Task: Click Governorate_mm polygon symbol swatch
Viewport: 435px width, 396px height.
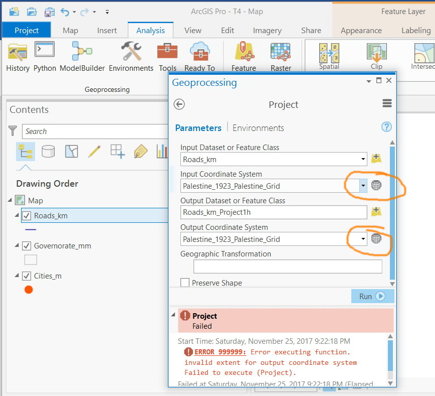Action: click(x=31, y=260)
